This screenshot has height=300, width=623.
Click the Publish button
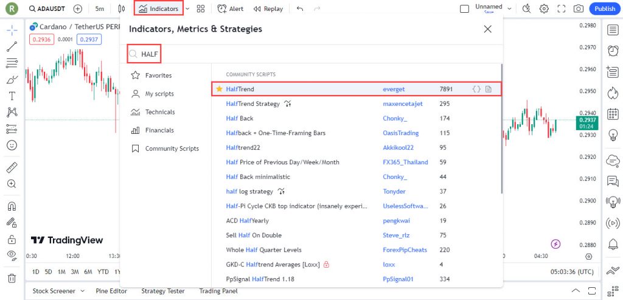(605, 9)
